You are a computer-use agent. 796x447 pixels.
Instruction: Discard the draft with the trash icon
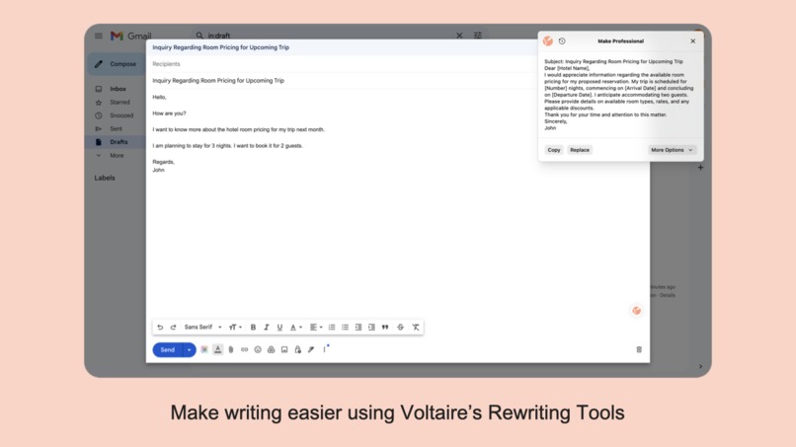click(639, 349)
